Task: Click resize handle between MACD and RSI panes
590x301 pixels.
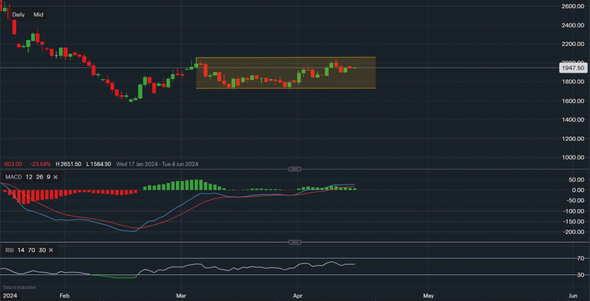Action: (295, 242)
